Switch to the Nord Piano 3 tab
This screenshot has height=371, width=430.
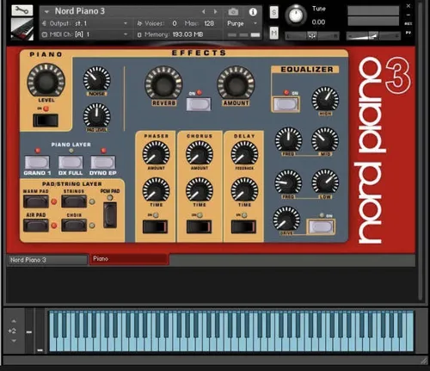(47, 260)
